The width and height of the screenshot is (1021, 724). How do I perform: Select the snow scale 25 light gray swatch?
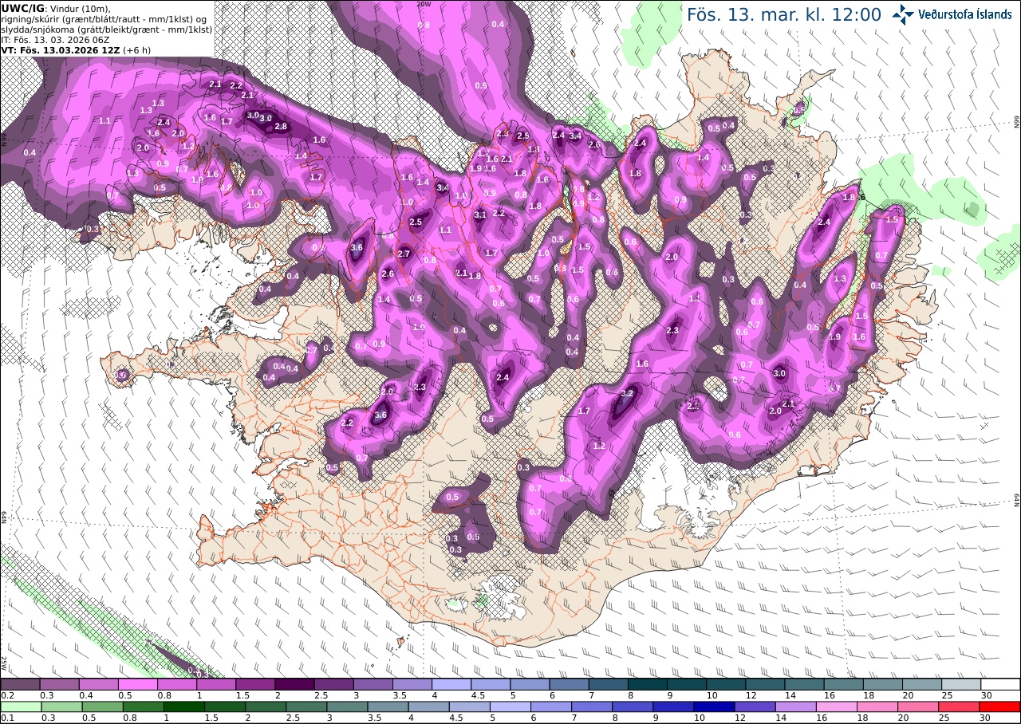tap(962, 684)
